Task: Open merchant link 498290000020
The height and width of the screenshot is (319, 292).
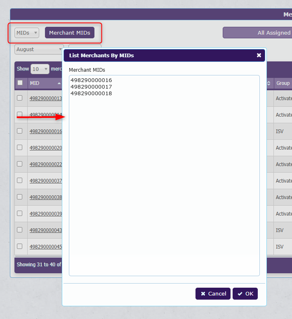Action: tap(46, 148)
